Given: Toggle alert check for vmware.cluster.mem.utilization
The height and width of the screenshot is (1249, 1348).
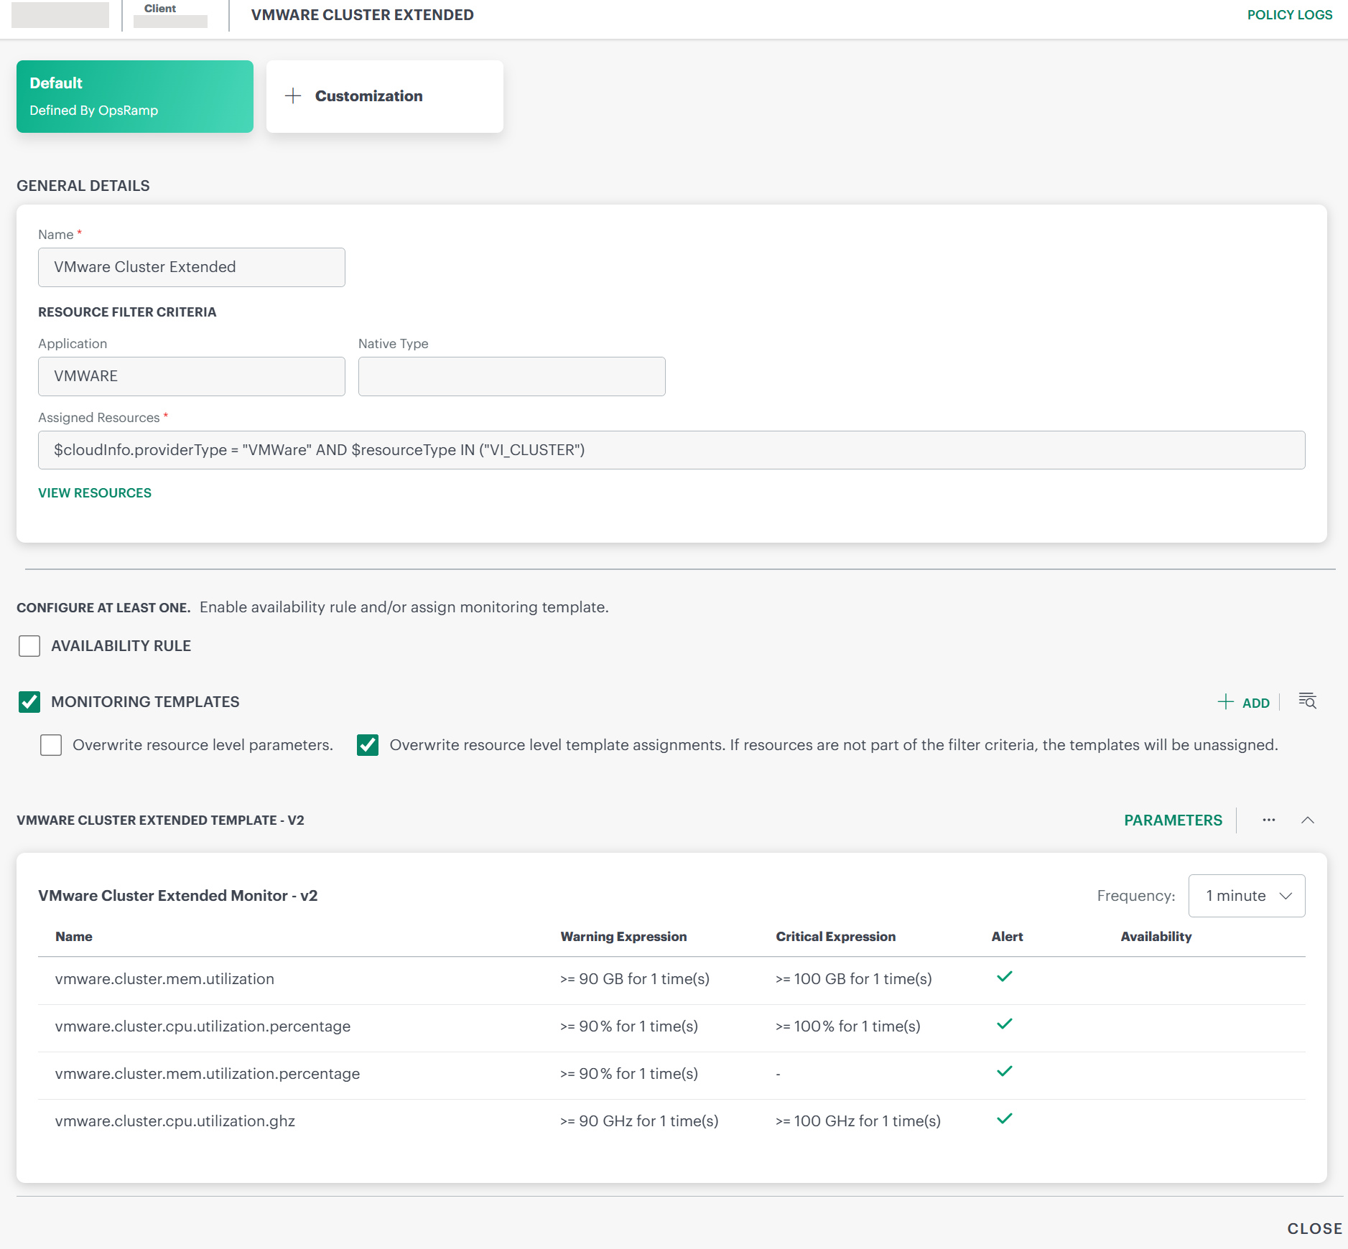Looking at the screenshot, I should coord(1005,976).
